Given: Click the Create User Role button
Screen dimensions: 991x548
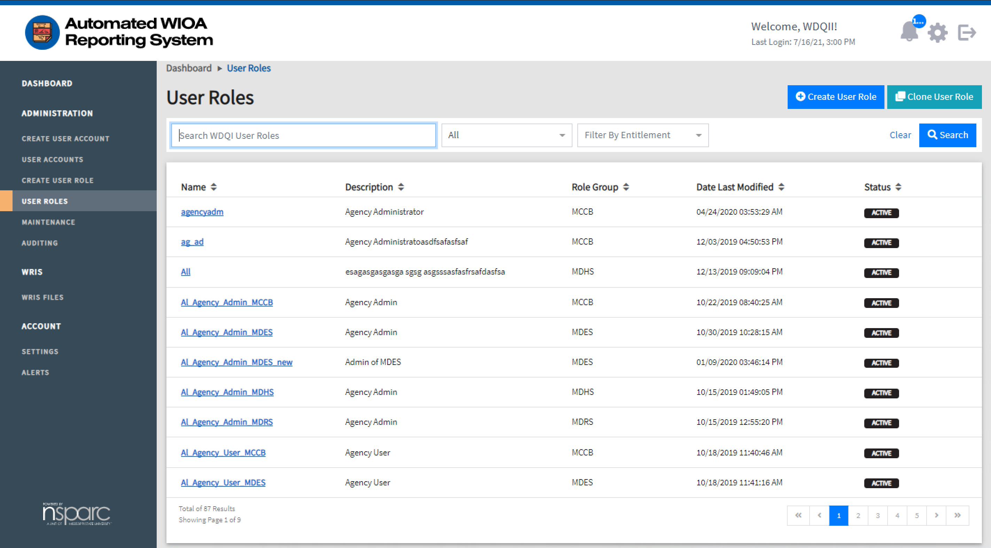Looking at the screenshot, I should point(836,97).
